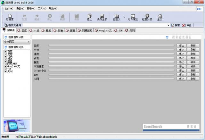
Task: Click the WWW monitor thumbnail image
Action: click(17, 126)
